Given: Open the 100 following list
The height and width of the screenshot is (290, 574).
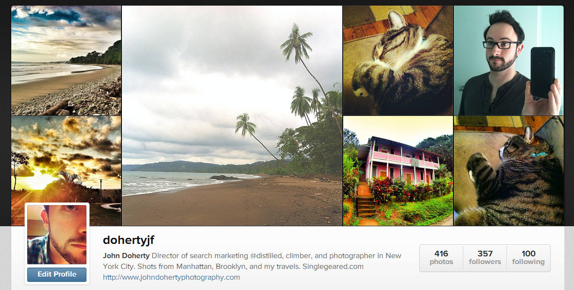Looking at the screenshot, I should 528,258.
